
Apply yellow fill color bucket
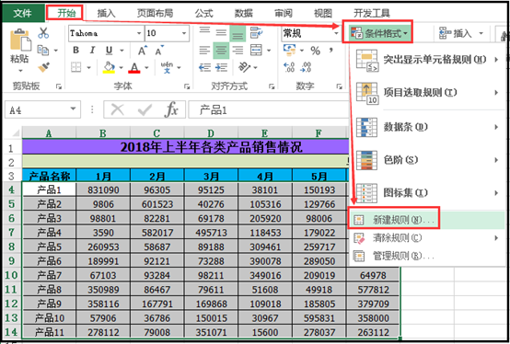[x=109, y=67]
